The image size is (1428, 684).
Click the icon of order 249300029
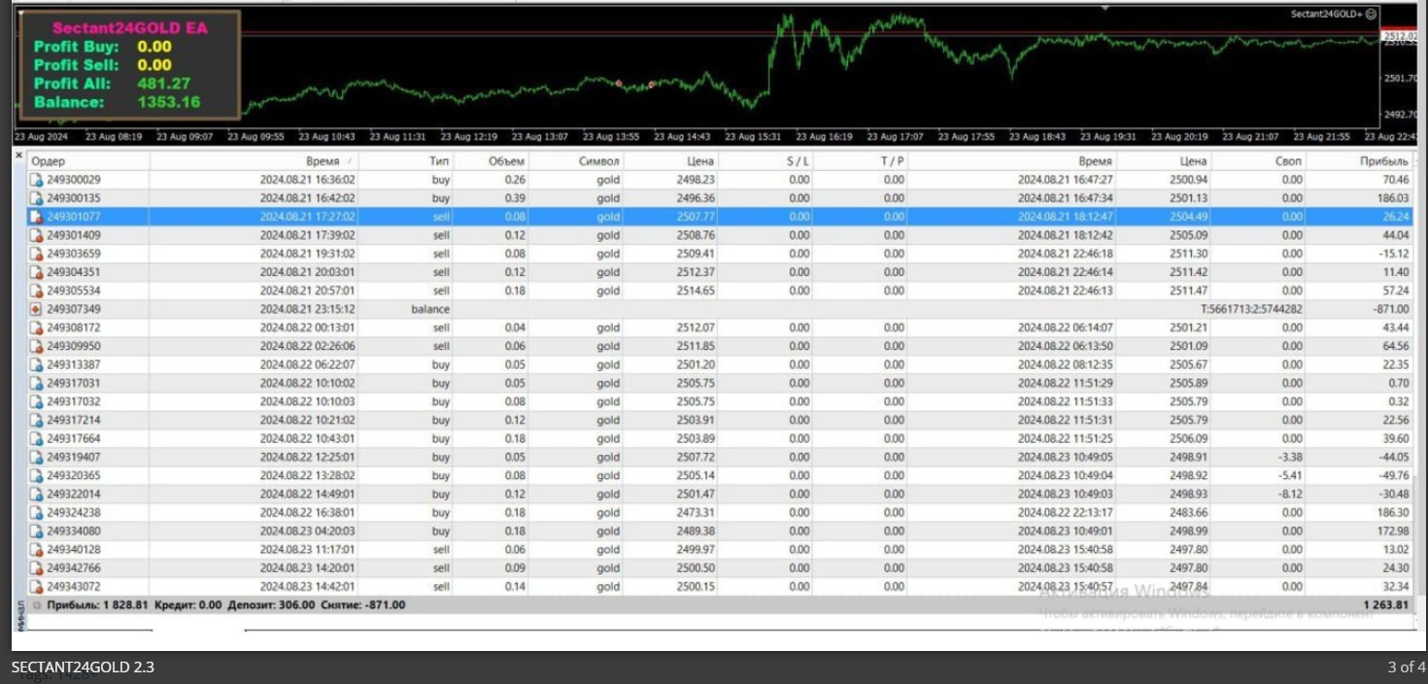[37, 180]
